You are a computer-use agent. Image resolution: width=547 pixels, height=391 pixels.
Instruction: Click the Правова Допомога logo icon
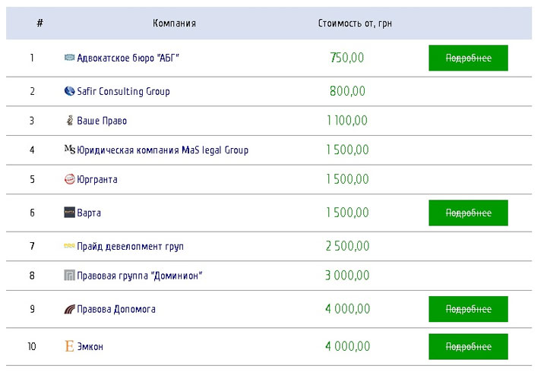point(69,309)
